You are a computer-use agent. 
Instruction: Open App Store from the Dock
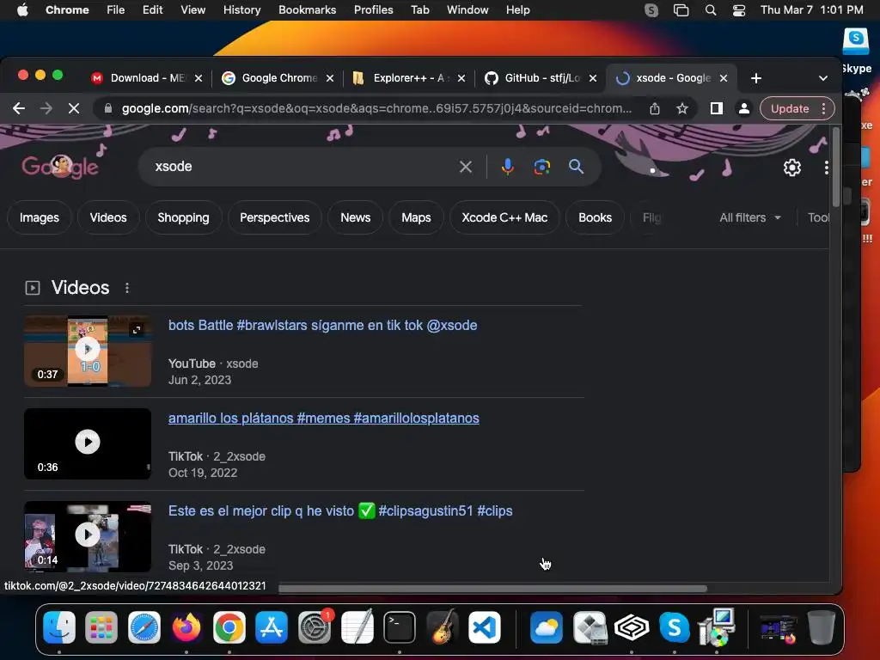(272, 626)
